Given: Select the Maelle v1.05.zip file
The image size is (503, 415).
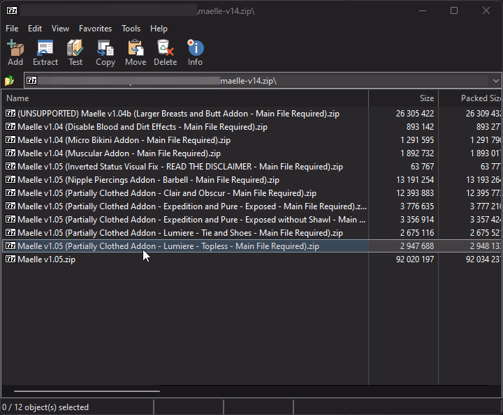Looking at the screenshot, I should (46, 259).
